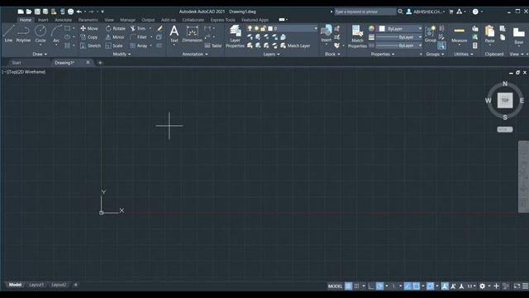Image resolution: width=529 pixels, height=298 pixels.
Task: Toggle polar tracking in status bar
Action: [x=380, y=286]
